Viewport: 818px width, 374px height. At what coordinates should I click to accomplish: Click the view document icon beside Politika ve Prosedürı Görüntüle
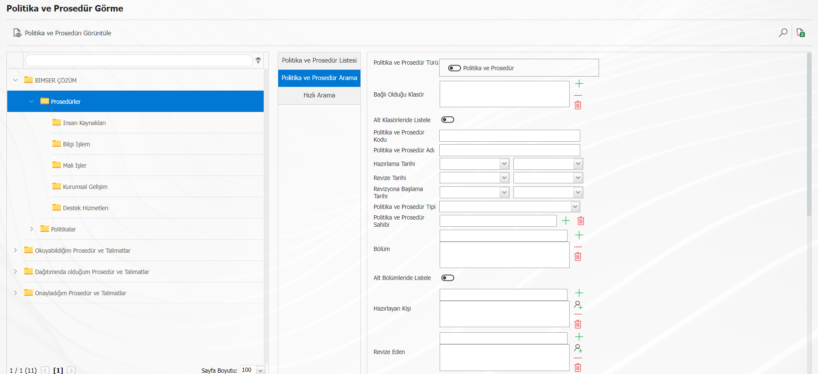coord(17,33)
